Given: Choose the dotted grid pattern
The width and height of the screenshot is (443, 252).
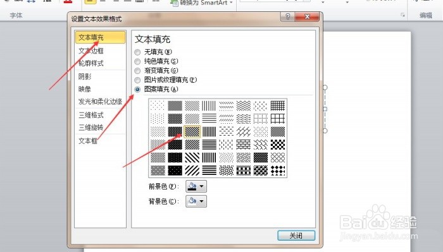Looking at the screenshot, I should tap(261, 119).
